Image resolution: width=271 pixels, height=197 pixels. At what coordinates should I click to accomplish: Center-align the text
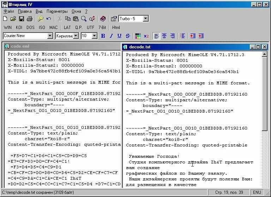164,36
